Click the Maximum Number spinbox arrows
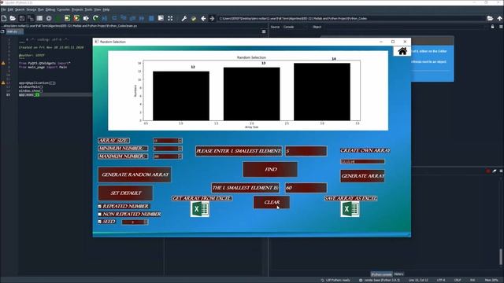Image resolution: width=504 pixels, height=283 pixels. point(180,156)
